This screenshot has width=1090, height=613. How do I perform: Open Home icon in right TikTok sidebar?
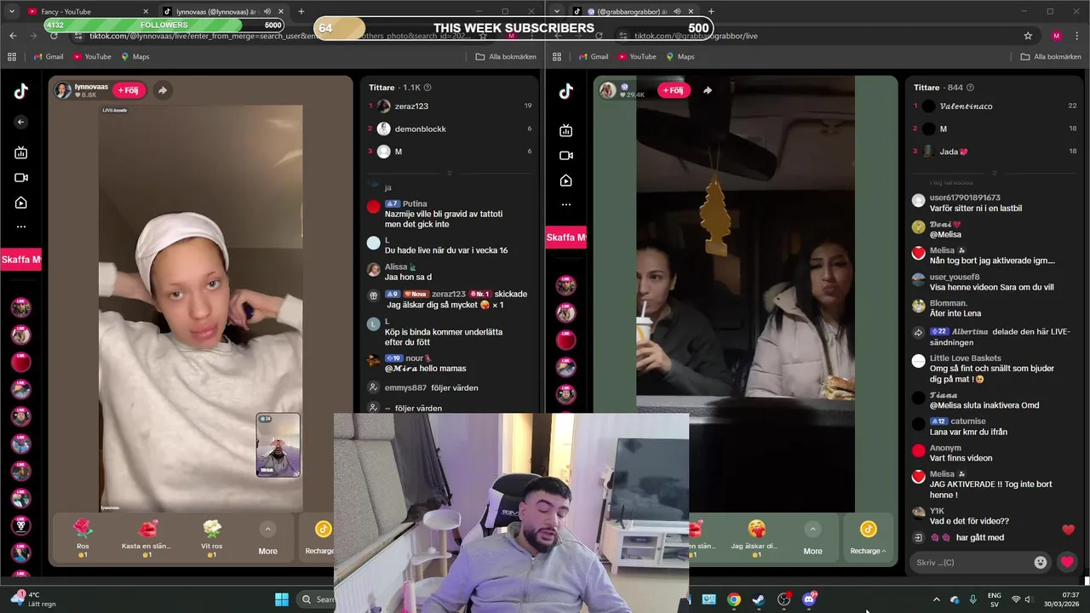[x=566, y=180]
